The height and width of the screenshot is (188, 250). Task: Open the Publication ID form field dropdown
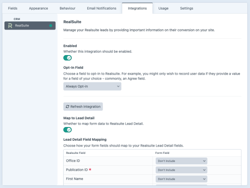[181, 170]
